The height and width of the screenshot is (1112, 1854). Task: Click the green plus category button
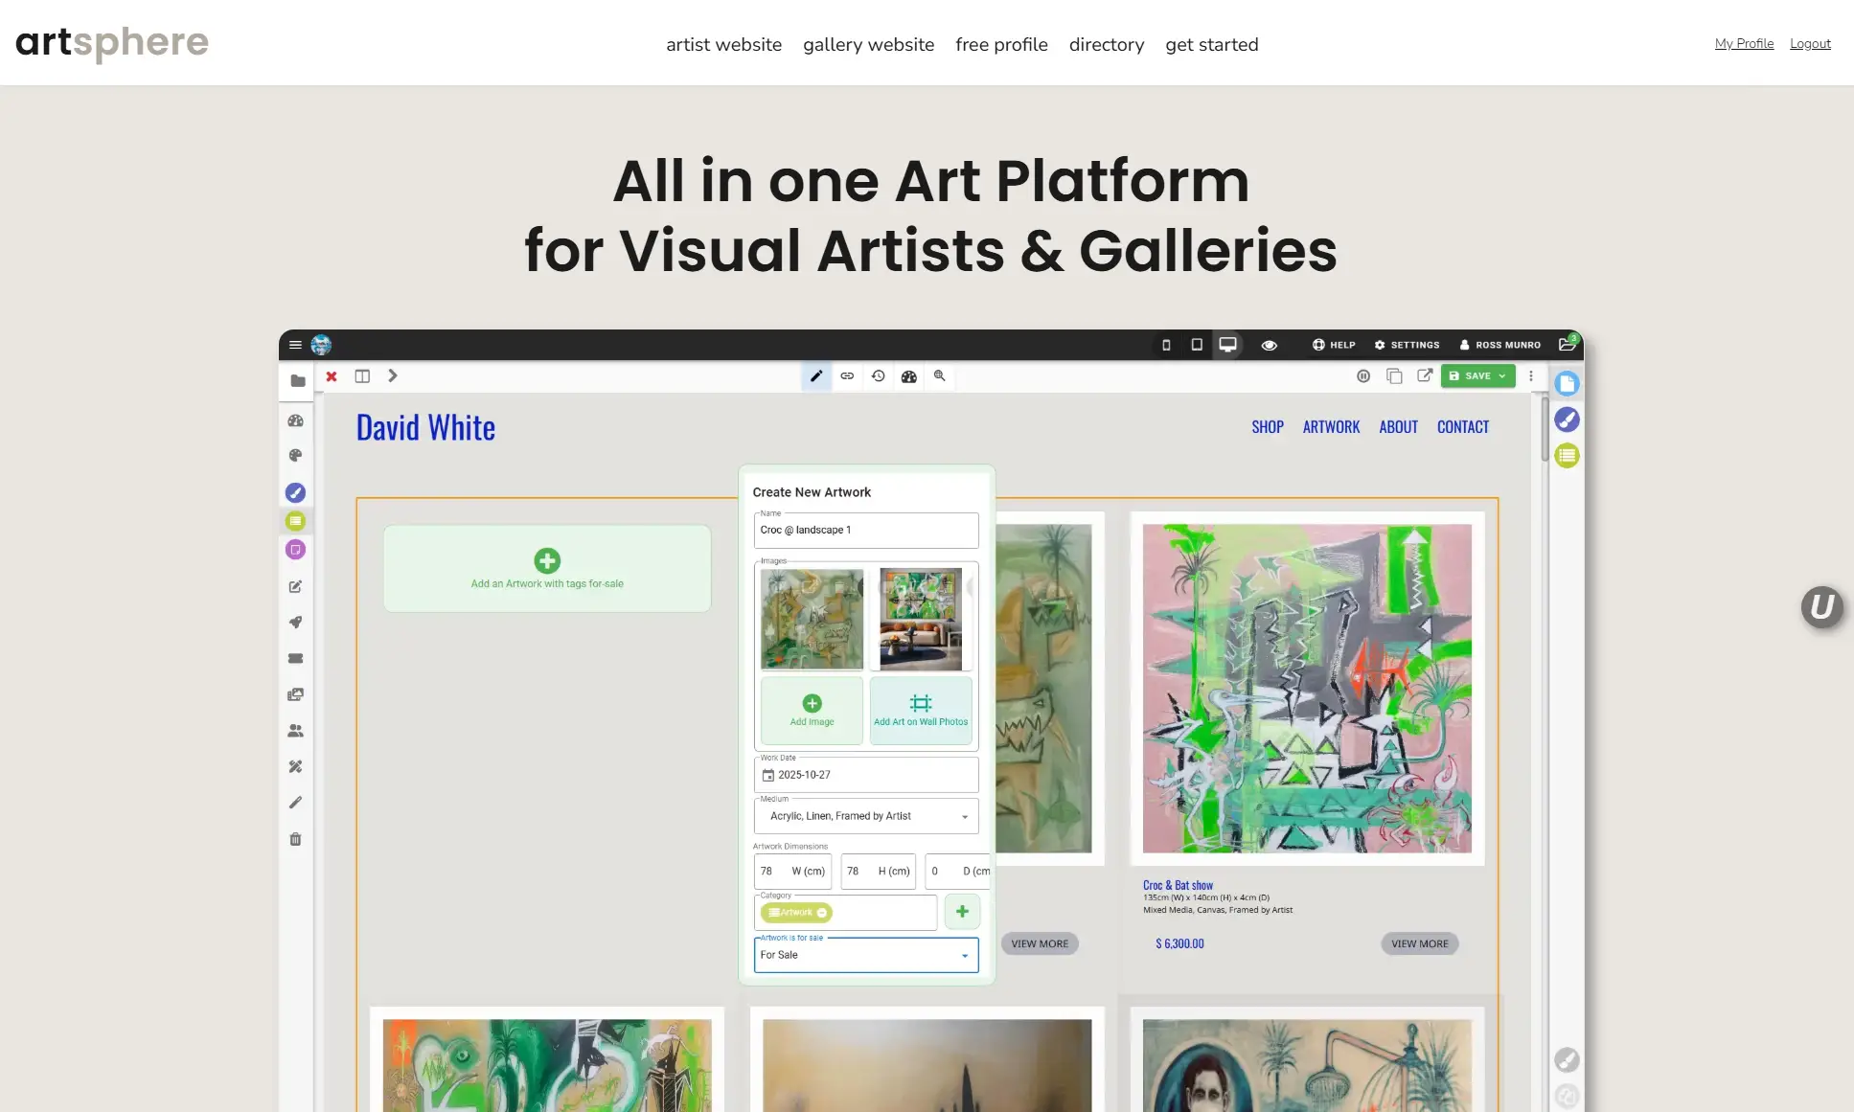(x=962, y=912)
